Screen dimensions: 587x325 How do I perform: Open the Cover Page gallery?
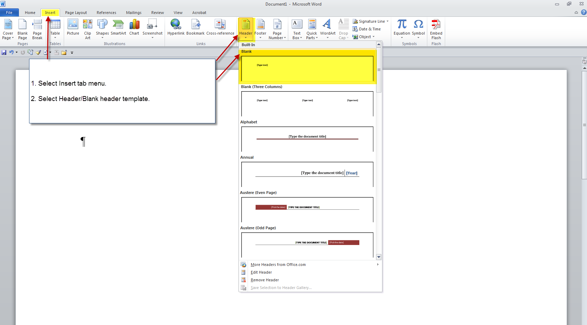point(8,29)
